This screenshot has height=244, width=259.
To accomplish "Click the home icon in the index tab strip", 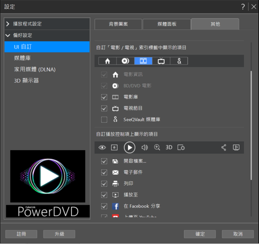I will click(x=107, y=61).
